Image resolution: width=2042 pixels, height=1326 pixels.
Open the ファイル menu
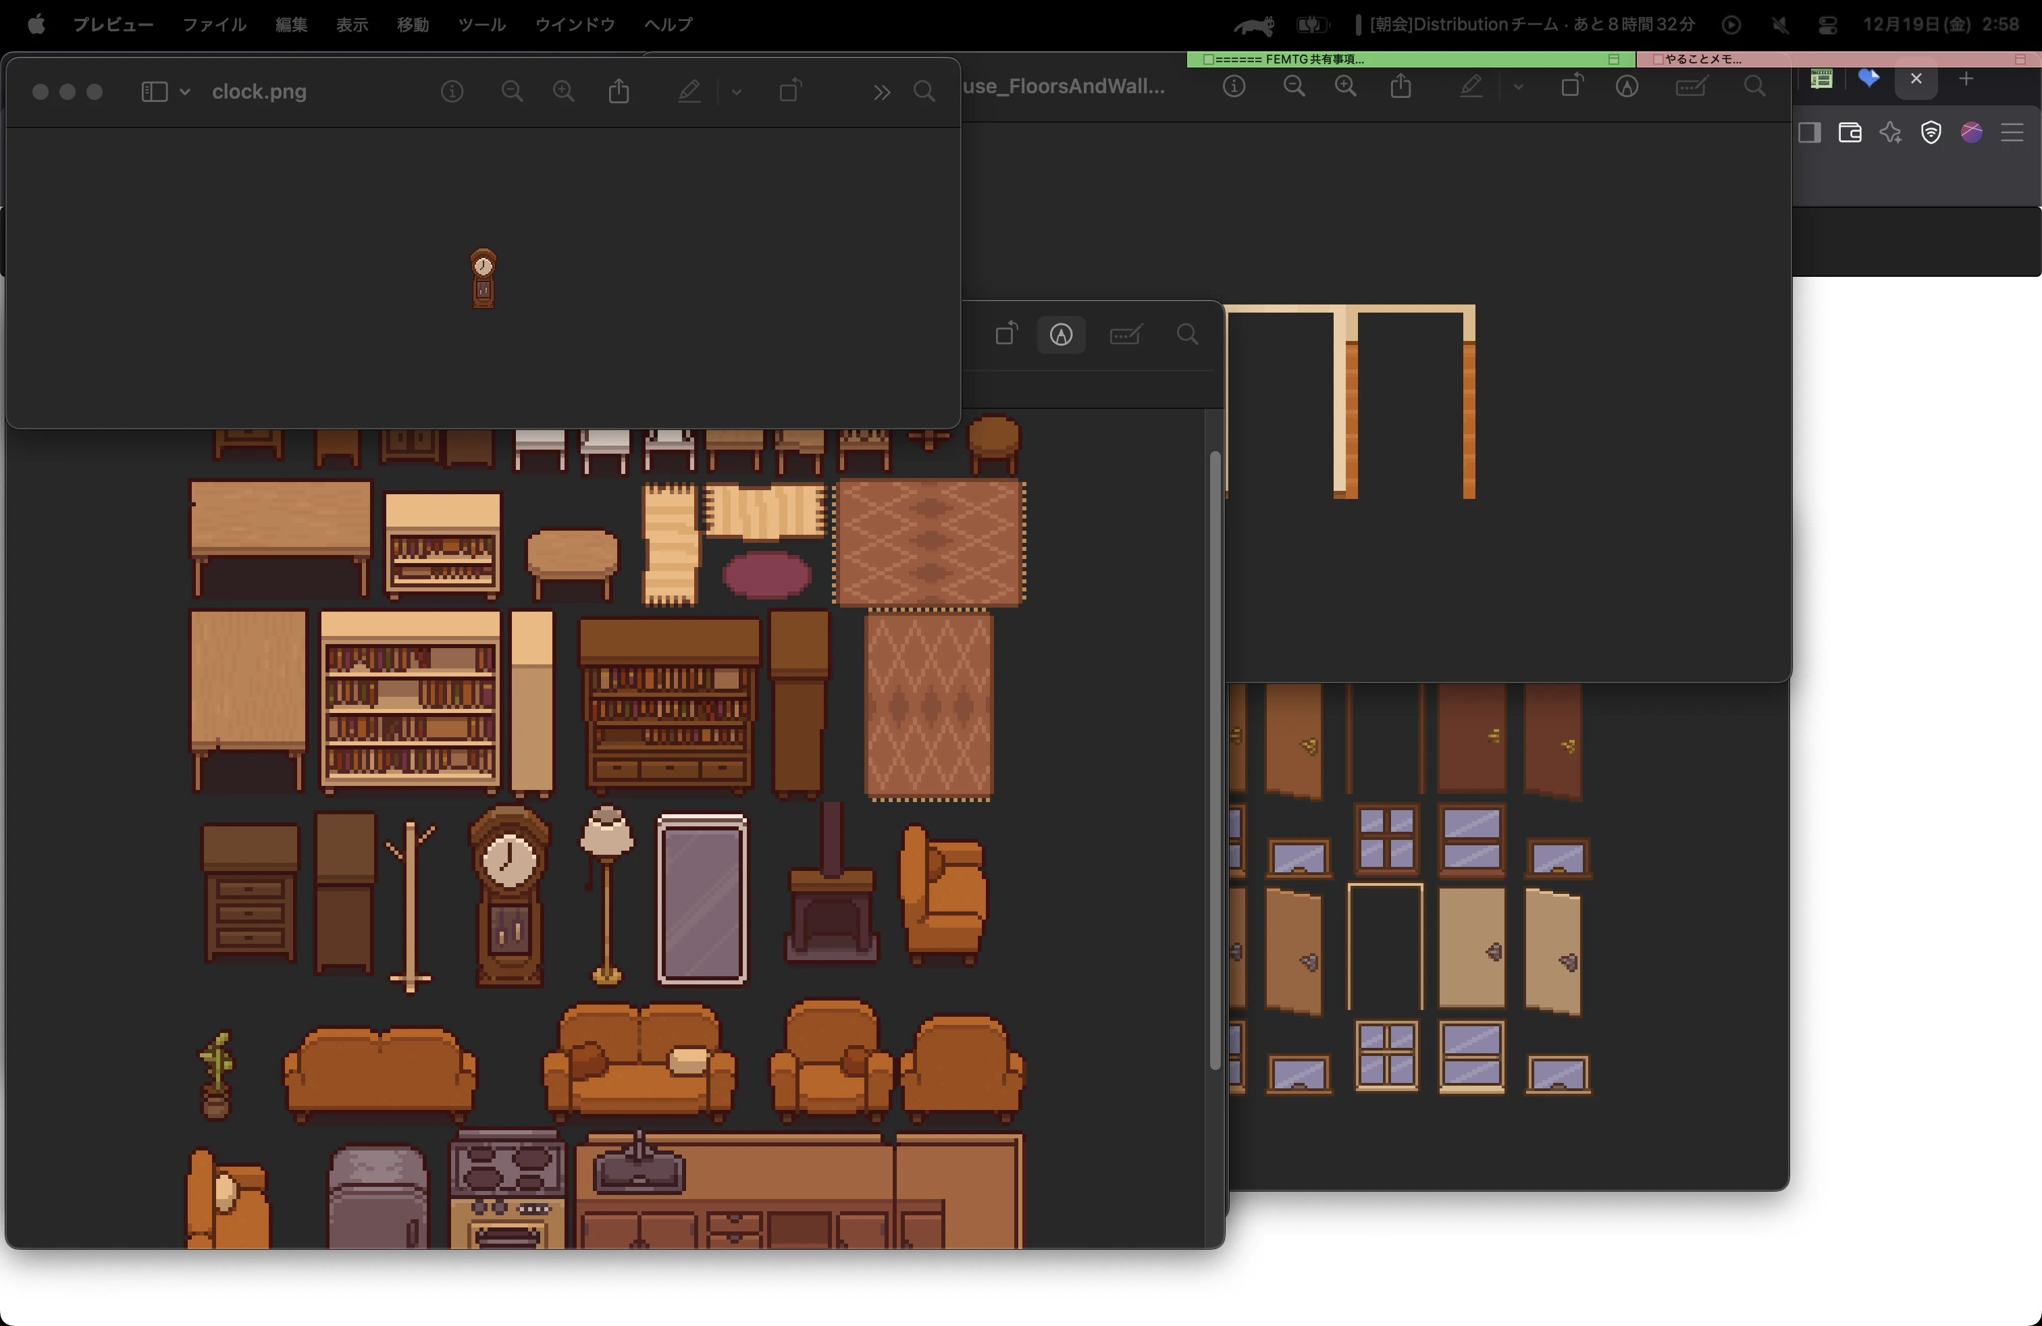[x=215, y=24]
